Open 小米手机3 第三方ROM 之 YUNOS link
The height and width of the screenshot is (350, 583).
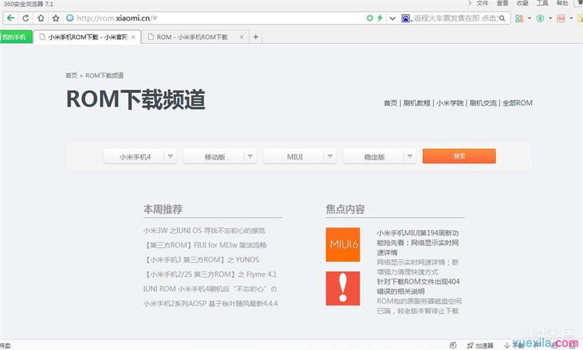coord(202,260)
